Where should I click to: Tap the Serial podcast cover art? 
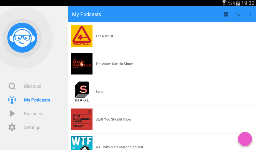point(82,91)
